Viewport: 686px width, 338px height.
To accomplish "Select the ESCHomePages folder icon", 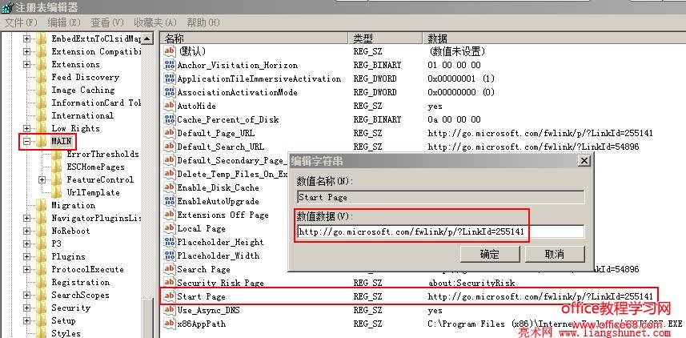I will click(x=57, y=167).
